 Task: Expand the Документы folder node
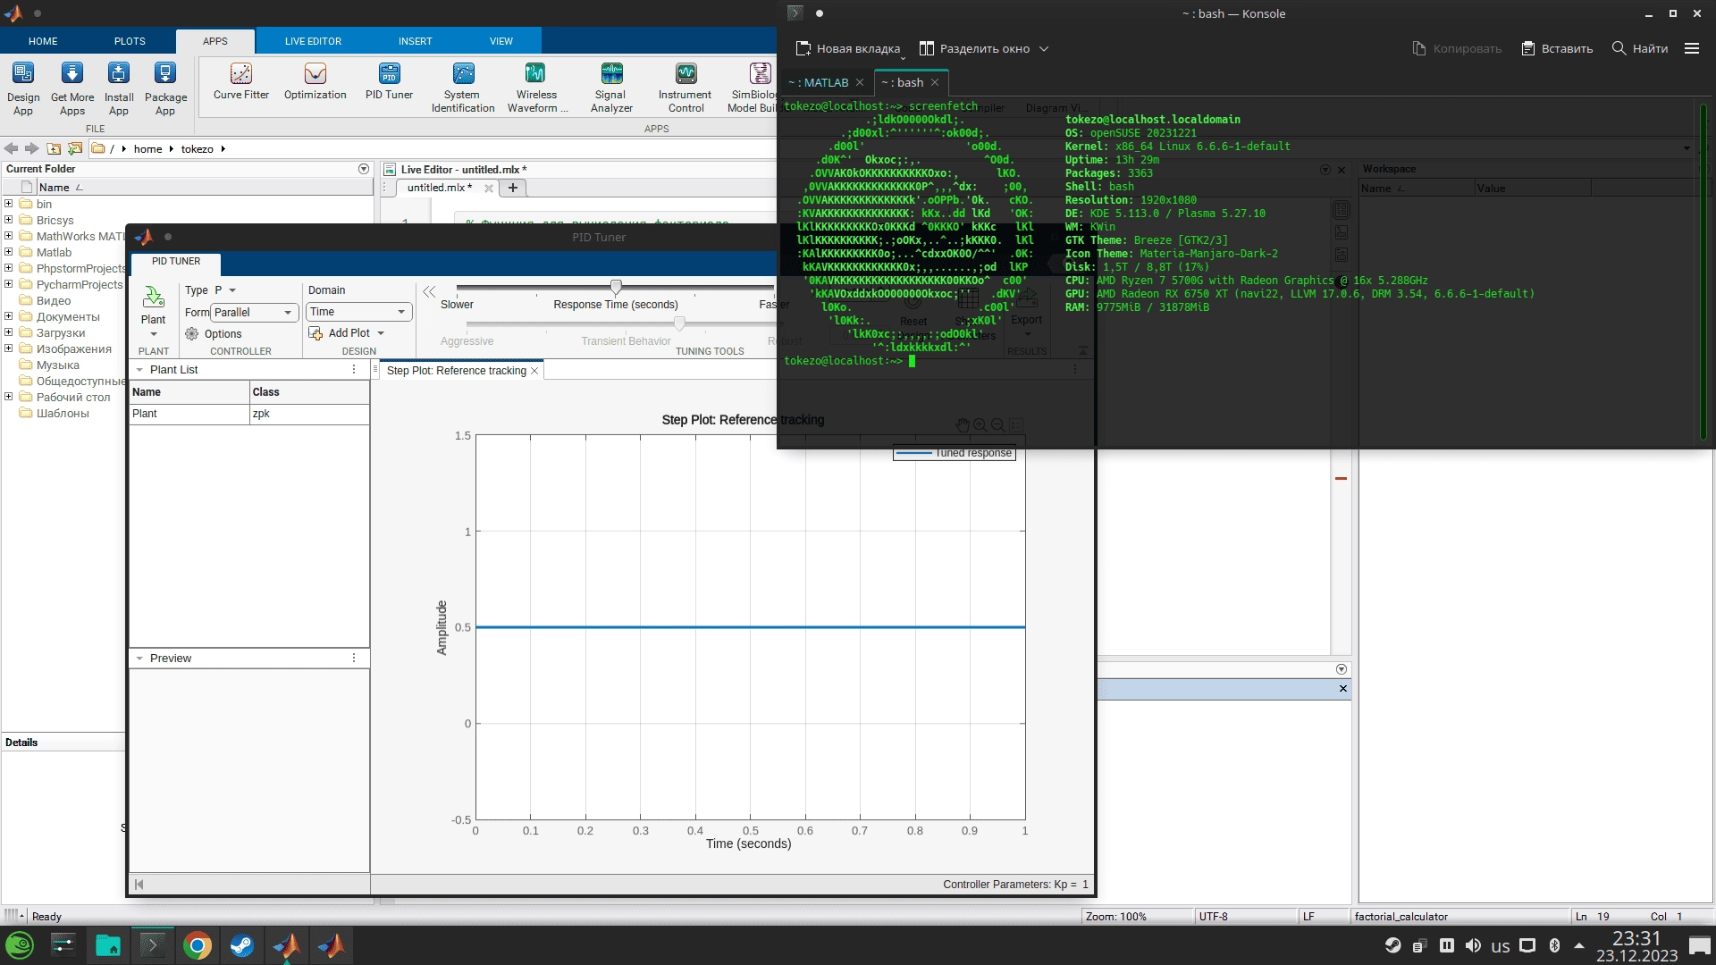pos(9,316)
